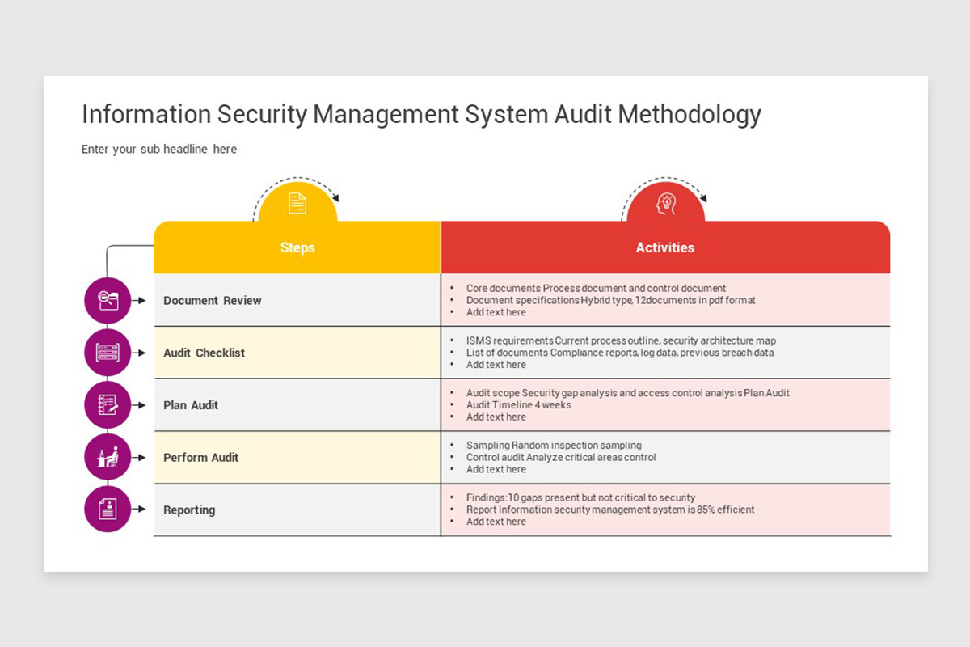
Task: Select the yellow Steps header
Action: point(297,247)
